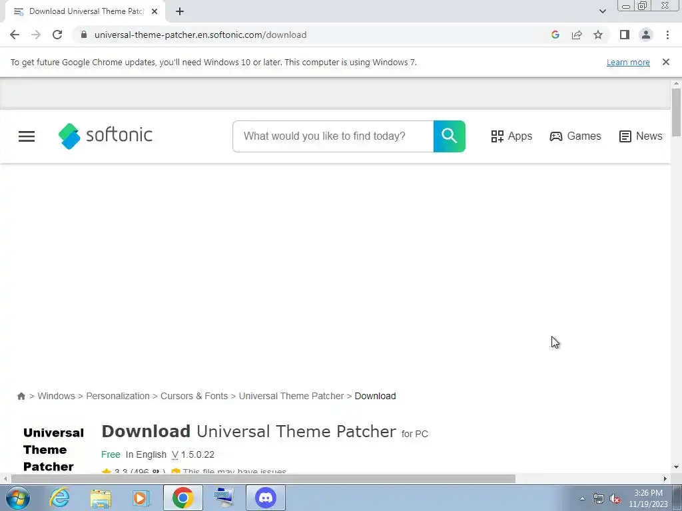Open Discord from the taskbar
682x511 pixels.
(x=266, y=498)
